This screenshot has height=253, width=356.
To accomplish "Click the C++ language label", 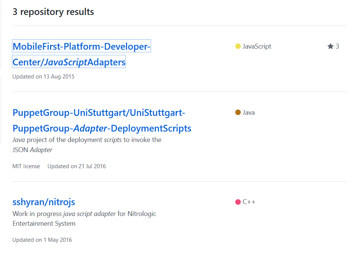I will (x=249, y=202).
